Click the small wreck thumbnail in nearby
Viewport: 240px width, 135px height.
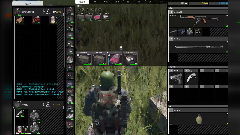(106, 17)
